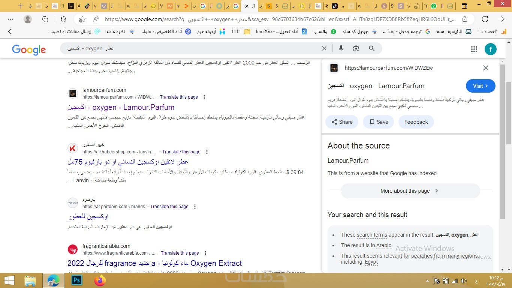This screenshot has width=512, height=288.
Task: Open the ترجمه جوجل bookmark
Action: pos(406,31)
